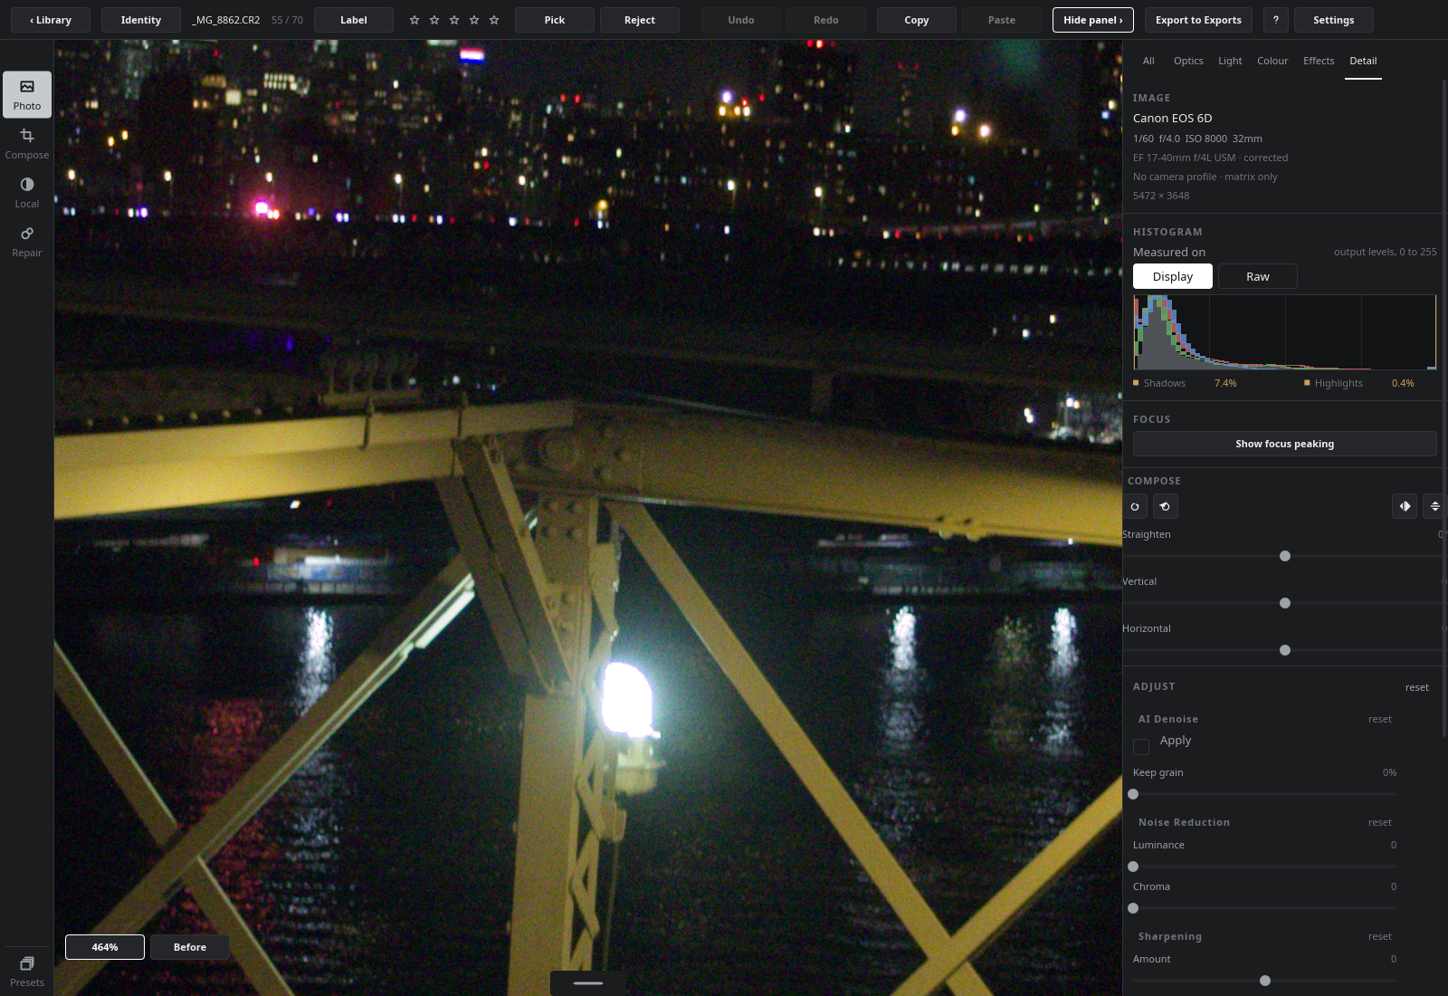The width and height of the screenshot is (1448, 996).
Task: Click the EF 17-40mm lens info text
Action: 1210,158
